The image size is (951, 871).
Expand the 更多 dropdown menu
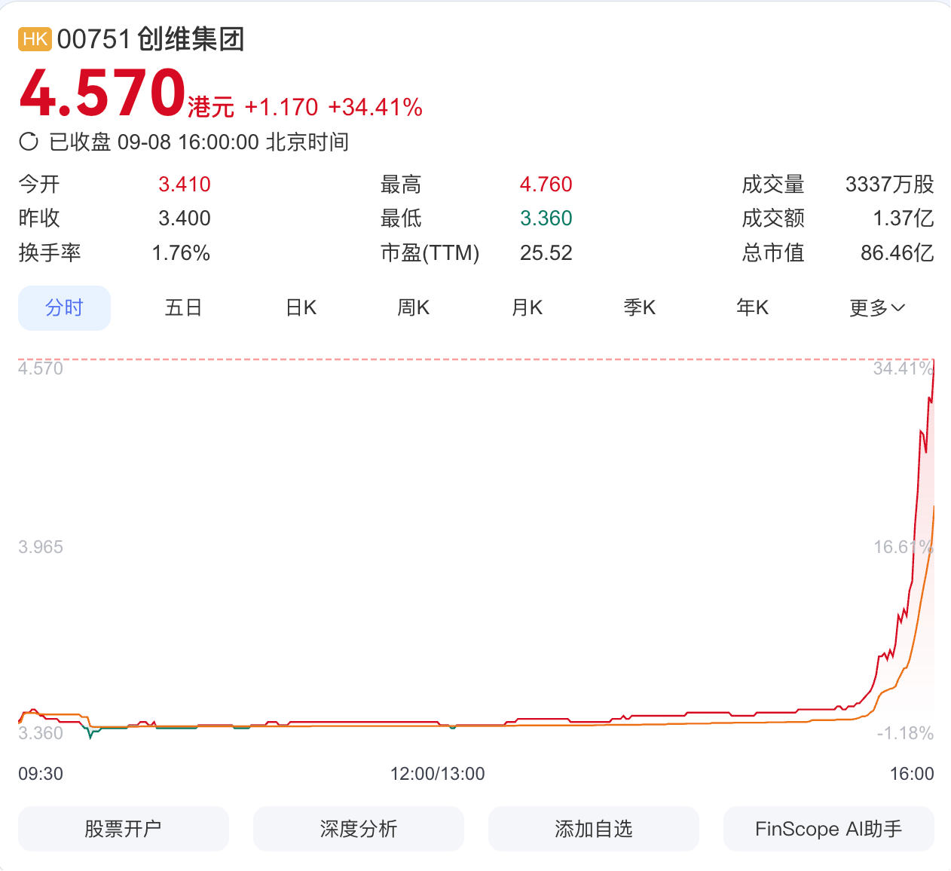(x=876, y=308)
